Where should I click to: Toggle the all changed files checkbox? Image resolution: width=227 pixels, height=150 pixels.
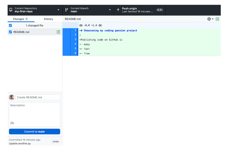click(11, 25)
